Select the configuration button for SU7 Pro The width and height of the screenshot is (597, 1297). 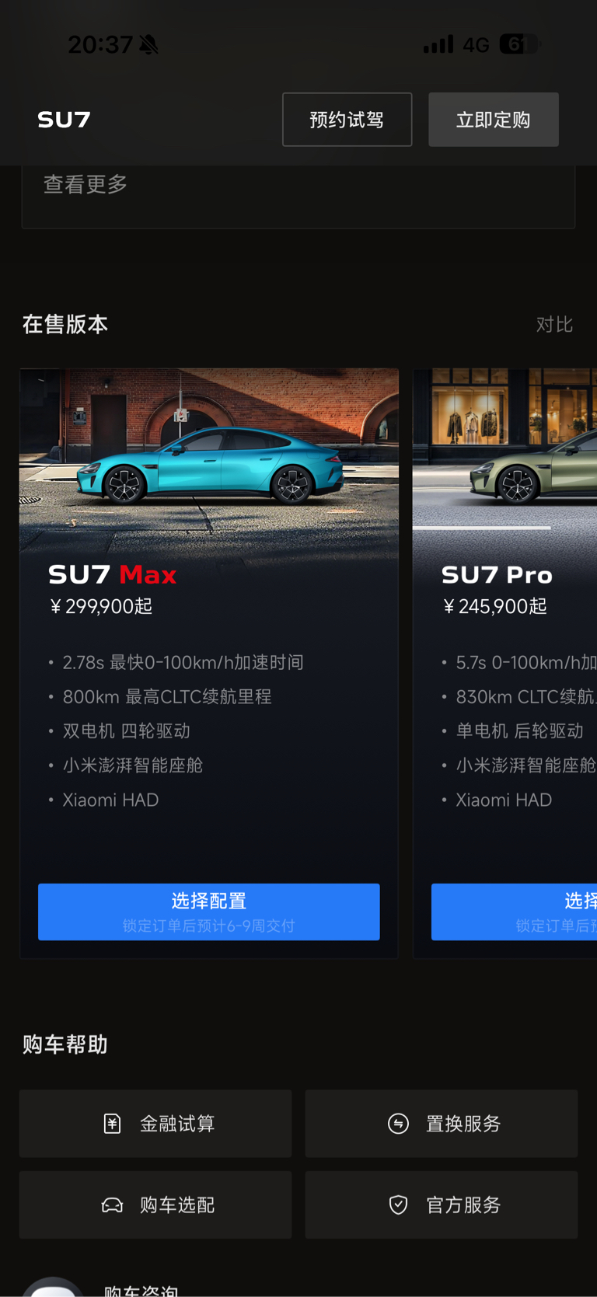coord(514,912)
